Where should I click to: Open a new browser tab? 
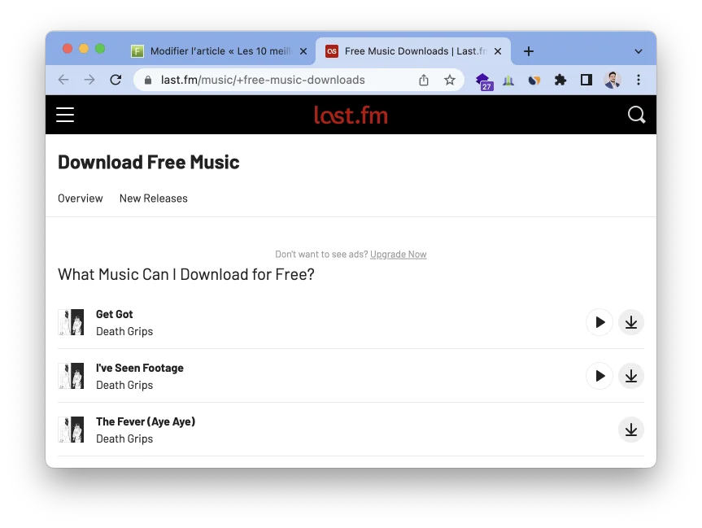pos(528,51)
